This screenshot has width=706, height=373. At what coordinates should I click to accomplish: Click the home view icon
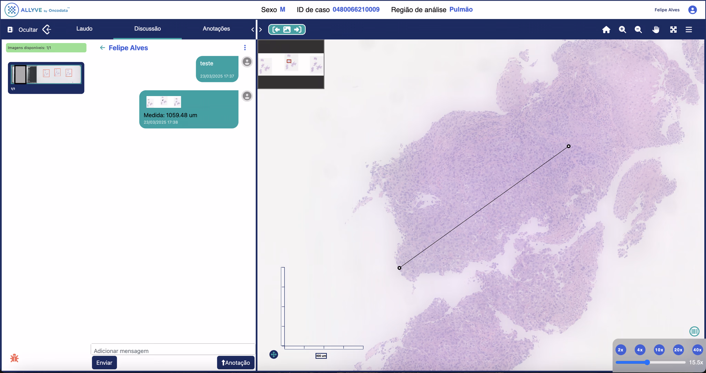pyautogui.click(x=606, y=30)
